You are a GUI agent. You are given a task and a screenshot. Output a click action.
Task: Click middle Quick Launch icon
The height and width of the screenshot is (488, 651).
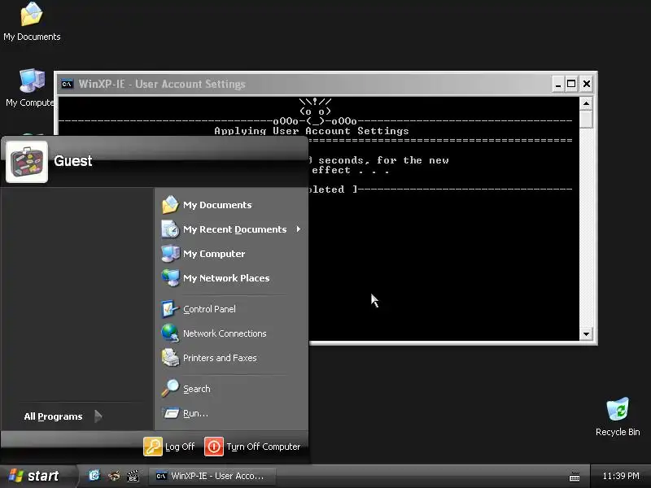[x=114, y=476]
